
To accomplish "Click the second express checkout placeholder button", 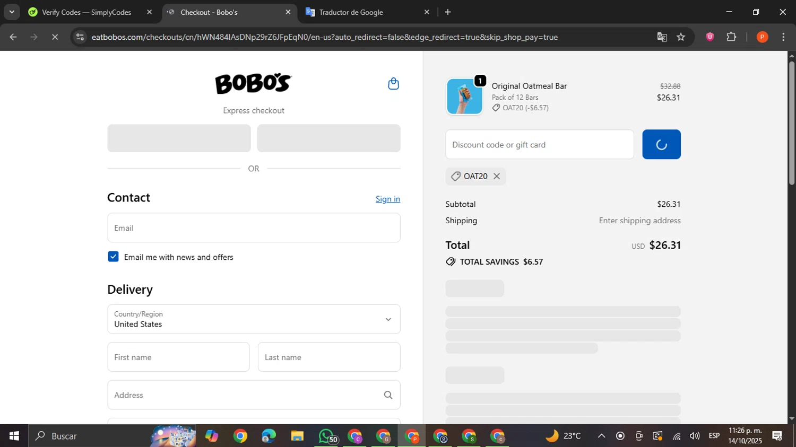I will (329, 138).
